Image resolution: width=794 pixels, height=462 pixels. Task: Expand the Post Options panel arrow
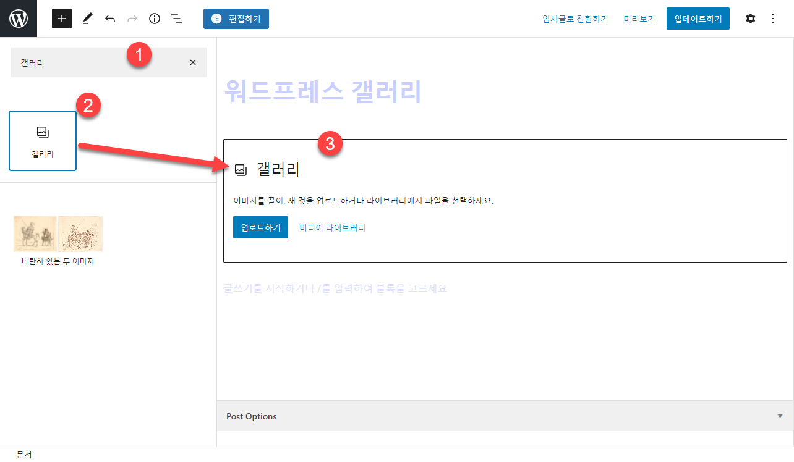[780, 416]
